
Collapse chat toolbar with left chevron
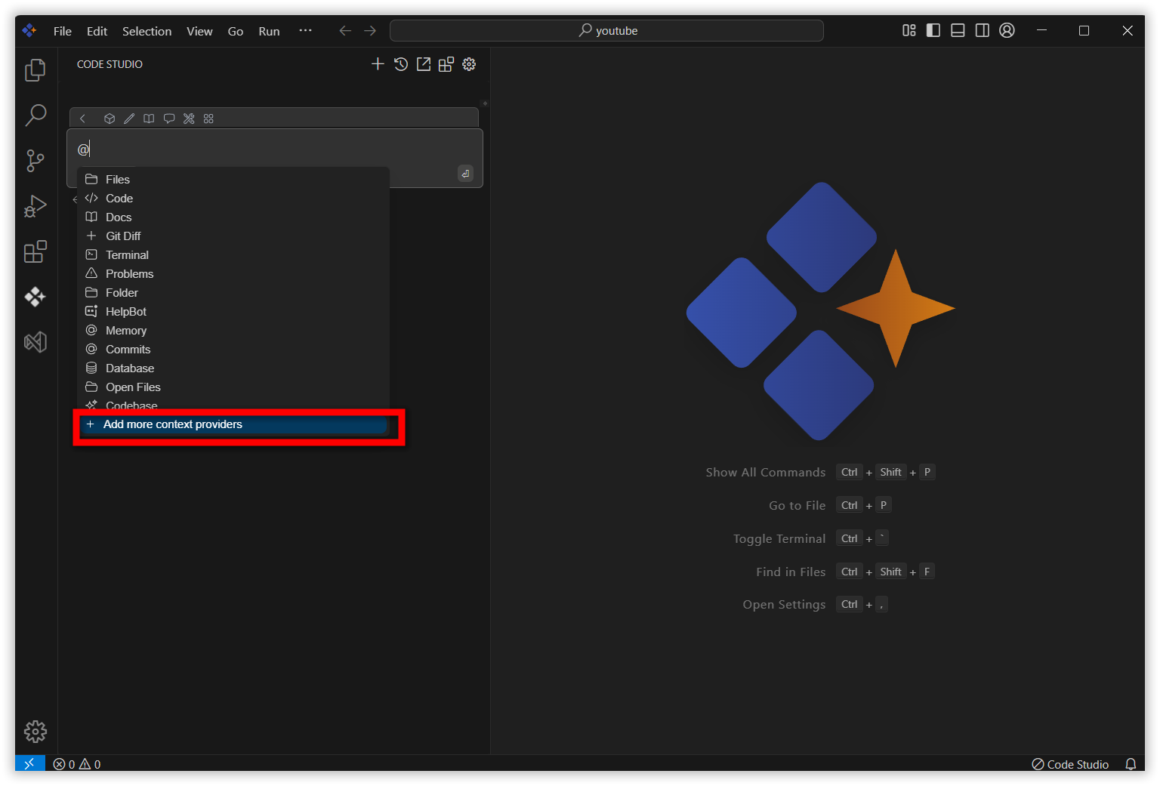point(83,119)
